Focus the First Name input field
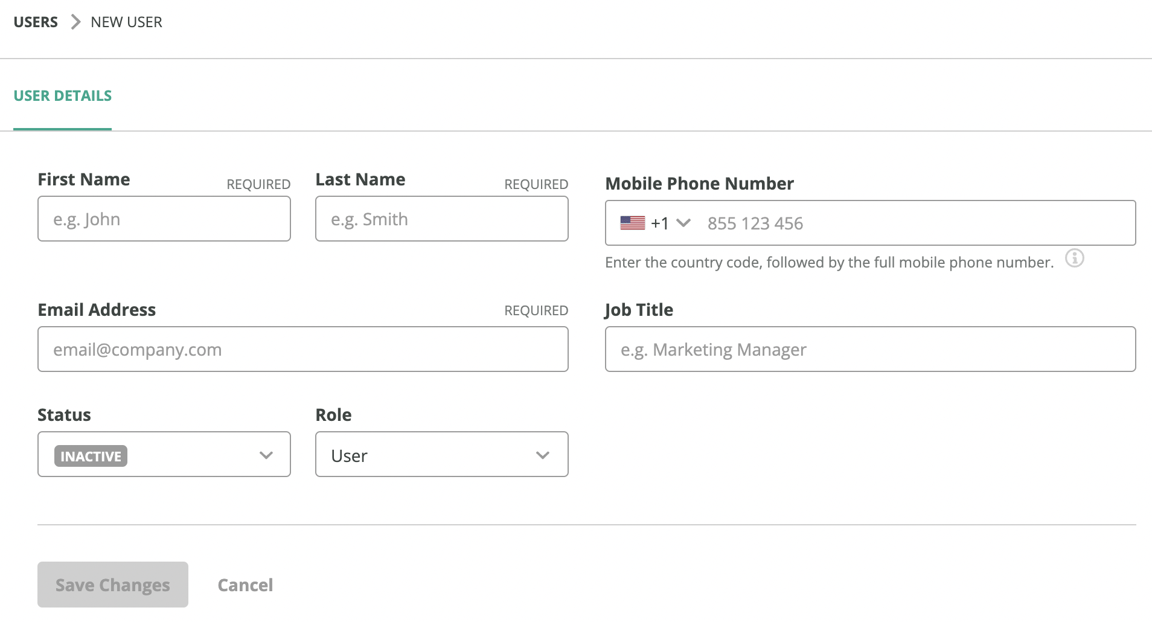Screen dimensions: 1152x622 [164, 219]
